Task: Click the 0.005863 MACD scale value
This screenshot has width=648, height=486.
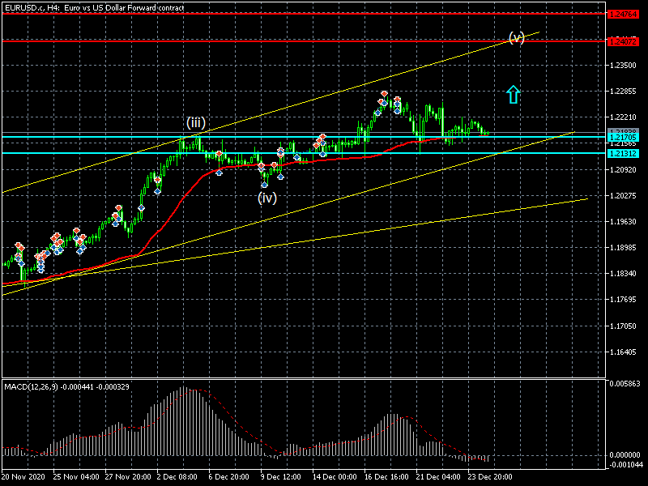Action: (x=625, y=383)
